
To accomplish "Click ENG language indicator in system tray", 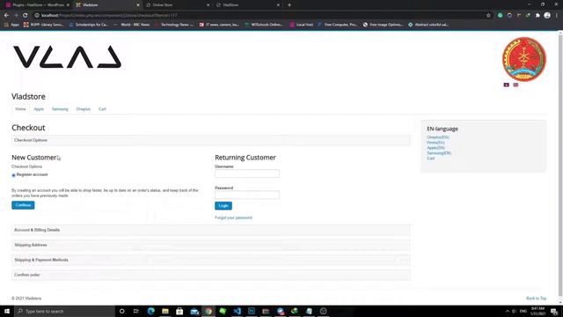I will click(523, 311).
